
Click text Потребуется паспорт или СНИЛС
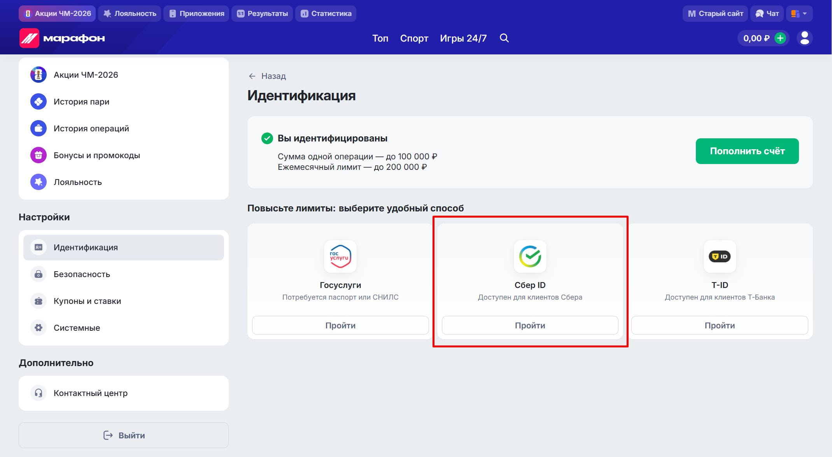pos(340,297)
